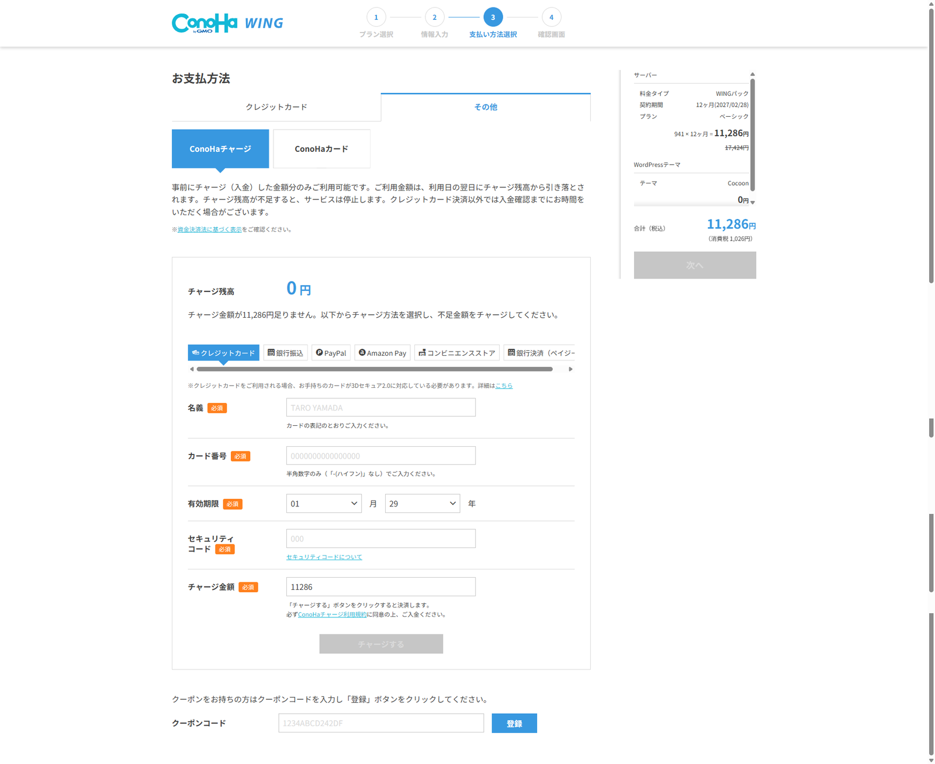Click the order summary down scroll arrow
The image size is (935, 764).
click(753, 203)
